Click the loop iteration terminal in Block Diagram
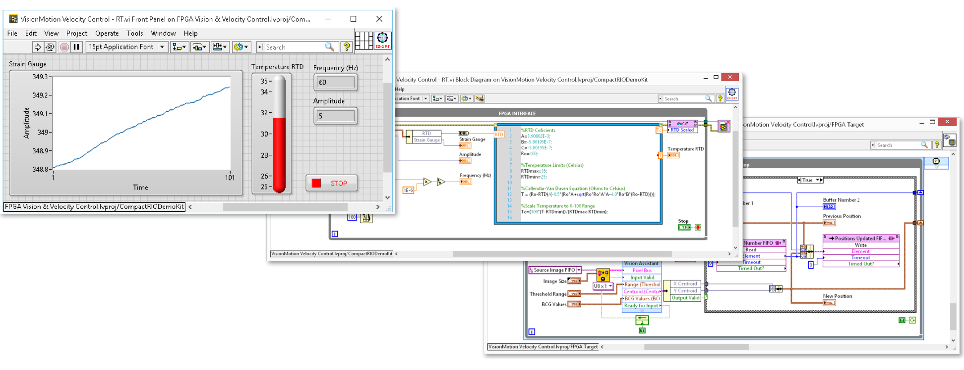Screen dimensions: 964x370 click(x=335, y=234)
